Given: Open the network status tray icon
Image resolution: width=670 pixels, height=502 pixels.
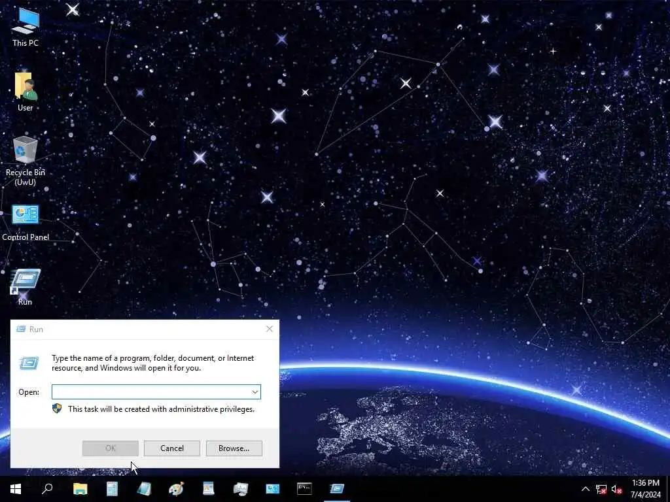Looking at the screenshot, I should click(x=601, y=489).
